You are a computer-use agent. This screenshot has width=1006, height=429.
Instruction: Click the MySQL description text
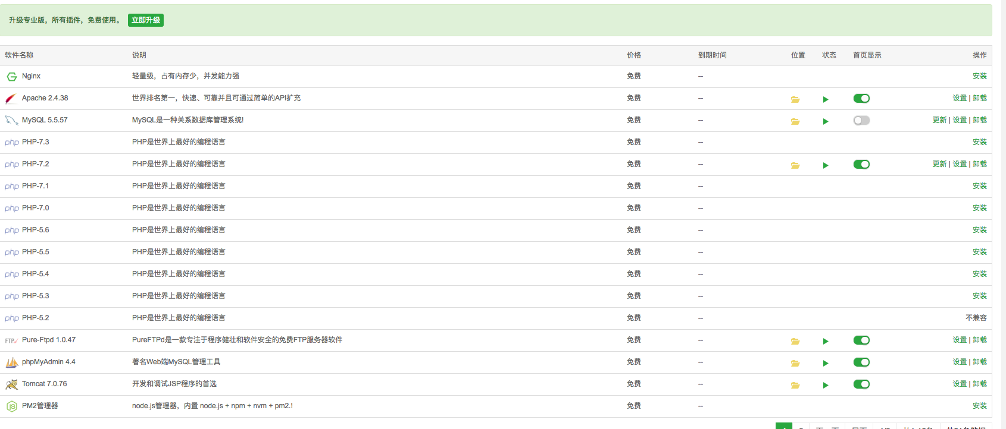[188, 120]
